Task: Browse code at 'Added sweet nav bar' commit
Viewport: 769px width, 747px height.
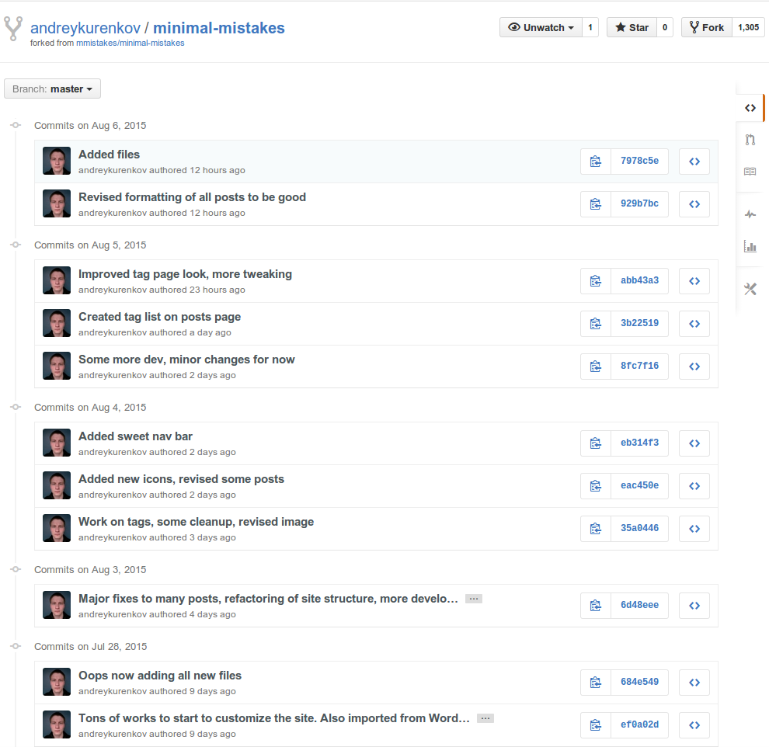Action: tap(694, 443)
